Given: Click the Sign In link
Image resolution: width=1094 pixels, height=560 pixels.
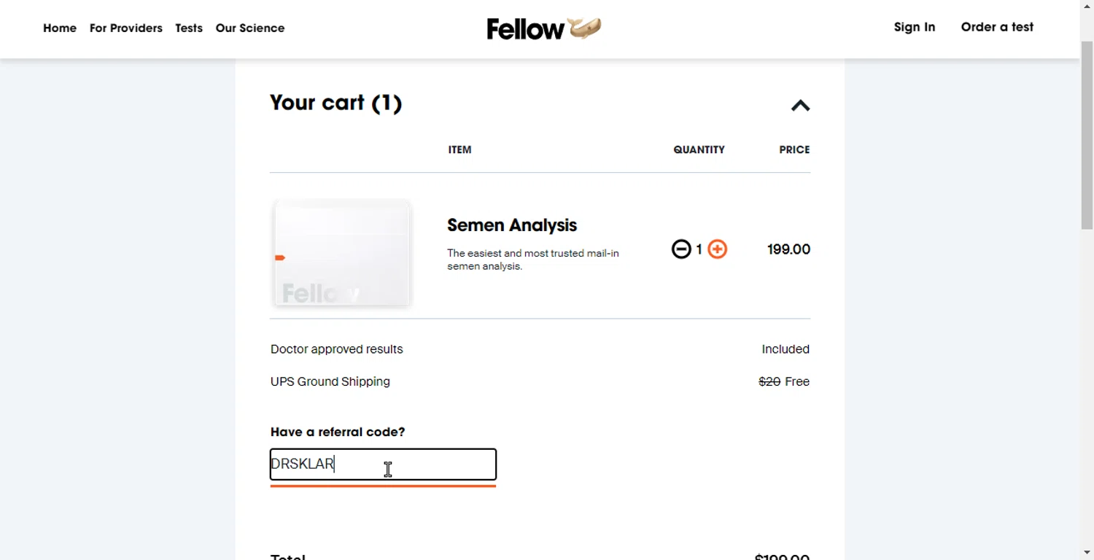Looking at the screenshot, I should (915, 27).
